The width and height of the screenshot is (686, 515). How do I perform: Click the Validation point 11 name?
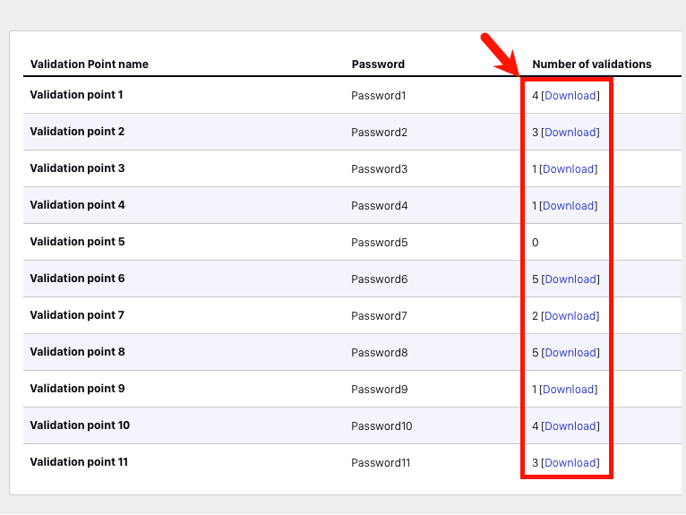point(79,462)
